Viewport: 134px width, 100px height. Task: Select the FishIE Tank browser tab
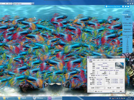point(22,4)
